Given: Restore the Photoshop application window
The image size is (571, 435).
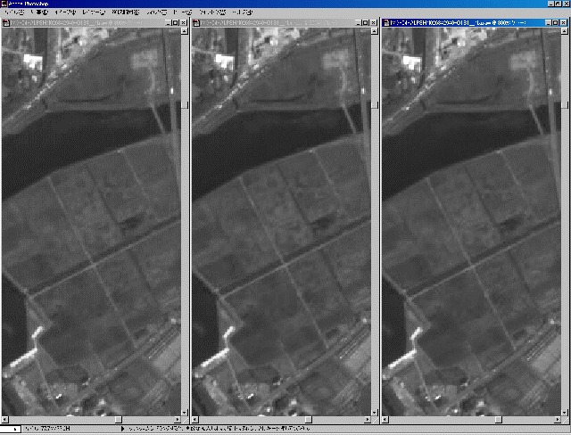Looking at the screenshot, I should tap(559, 4).
